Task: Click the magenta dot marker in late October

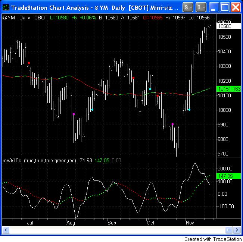Action: pos(172,124)
